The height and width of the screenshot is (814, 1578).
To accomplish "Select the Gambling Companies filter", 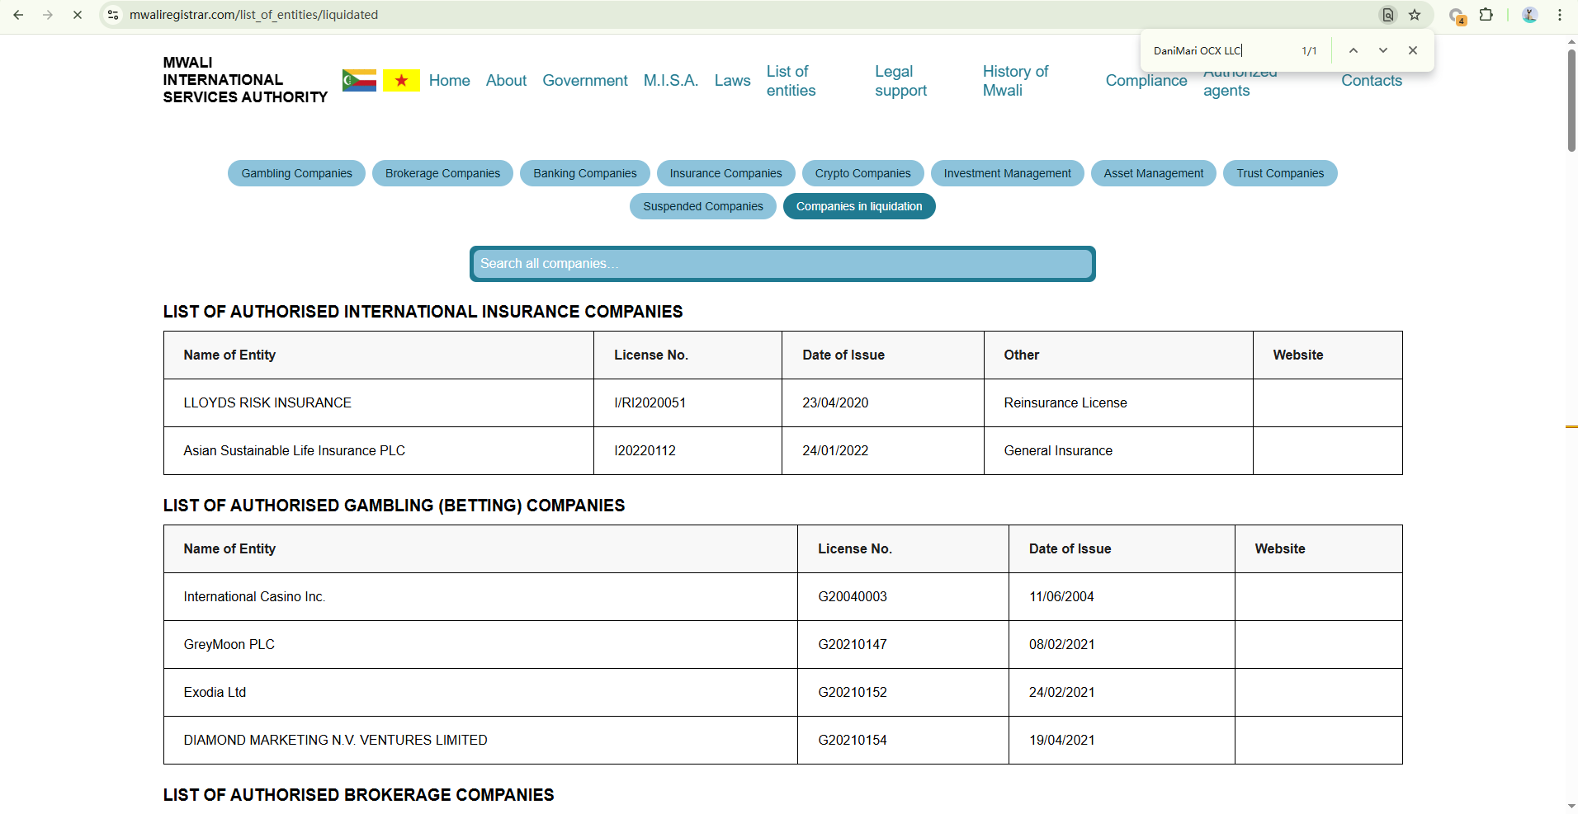I will (296, 173).
